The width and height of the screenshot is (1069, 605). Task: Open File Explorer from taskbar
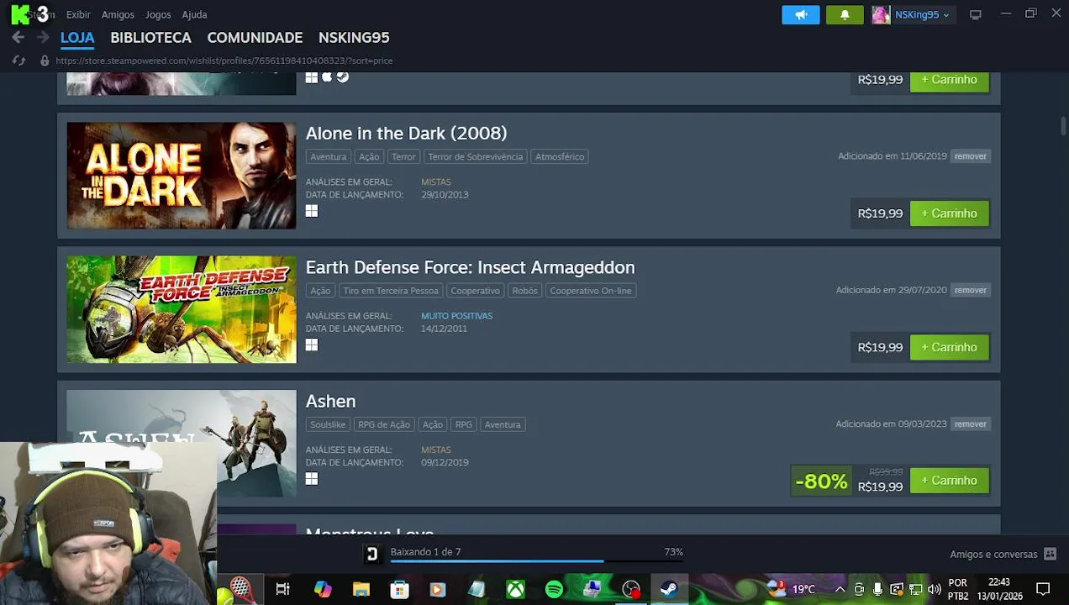pos(361,589)
